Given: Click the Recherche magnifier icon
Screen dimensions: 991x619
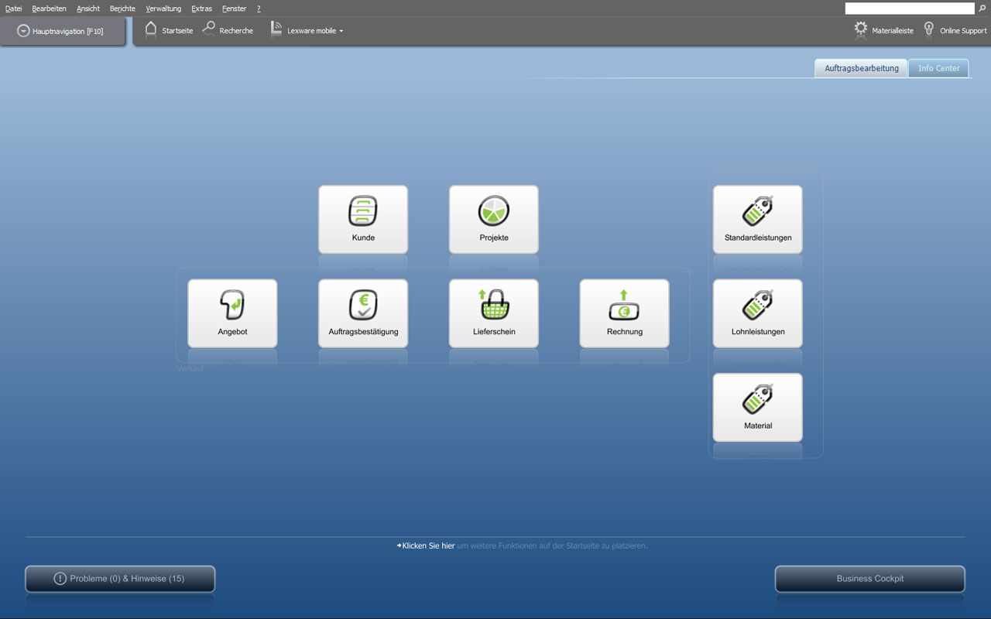Looking at the screenshot, I should point(208,29).
